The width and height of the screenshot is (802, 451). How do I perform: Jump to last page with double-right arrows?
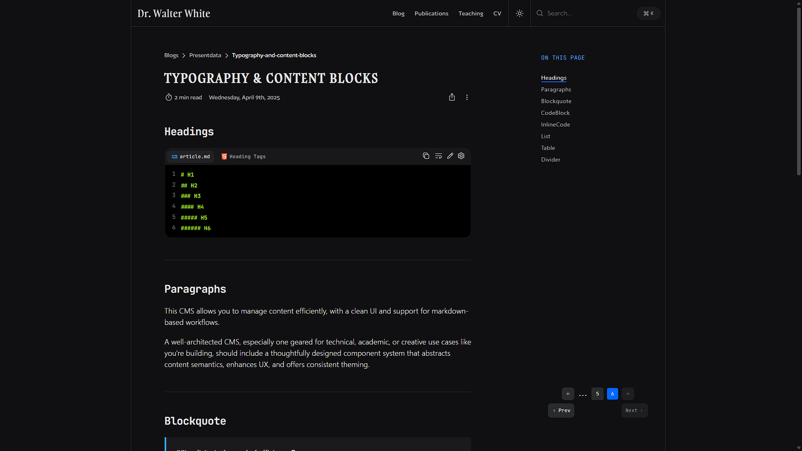click(627, 394)
